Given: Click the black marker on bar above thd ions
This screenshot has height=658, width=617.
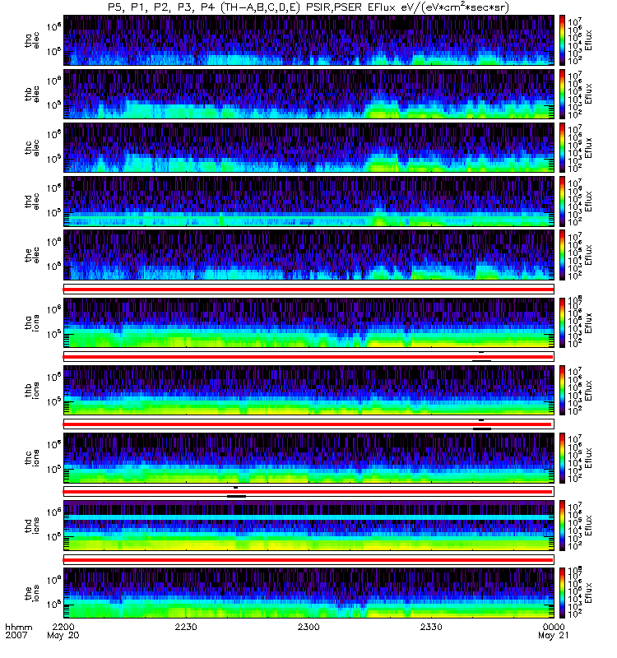Looking at the screenshot, I should point(236,496).
